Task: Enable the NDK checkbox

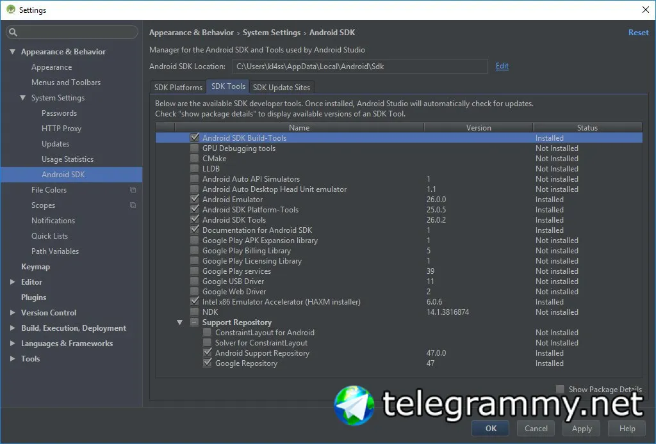Action: point(195,312)
